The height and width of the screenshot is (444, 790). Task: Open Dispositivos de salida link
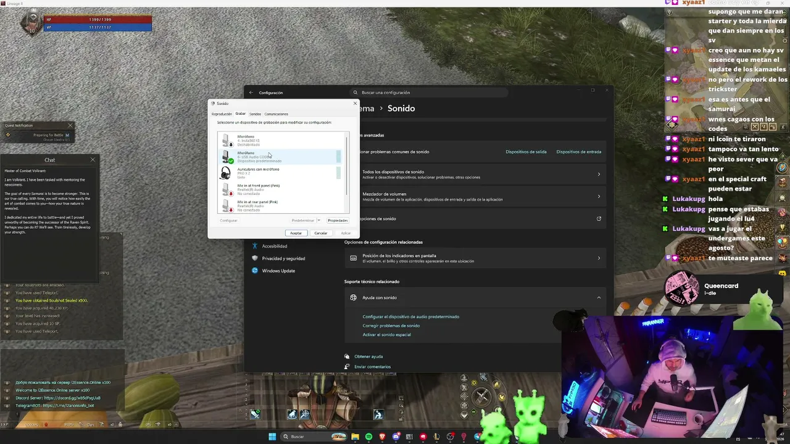[x=526, y=152]
